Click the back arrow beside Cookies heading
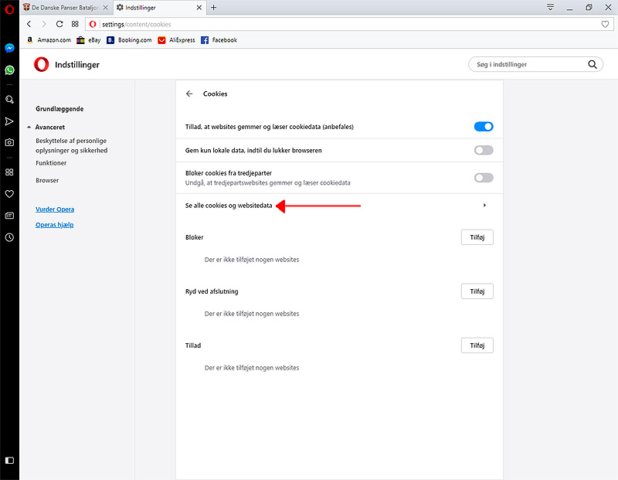This screenshot has height=480, width=618. pyautogui.click(x=189, y=94)
